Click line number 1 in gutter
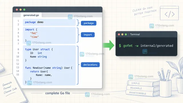The image size is (183, 103). point(18,21)
